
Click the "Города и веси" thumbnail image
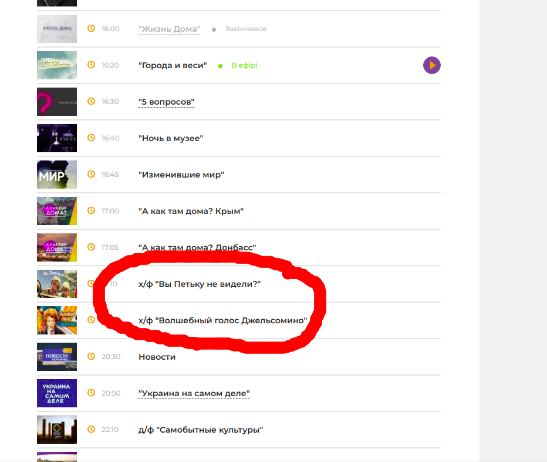coord(57,65)
